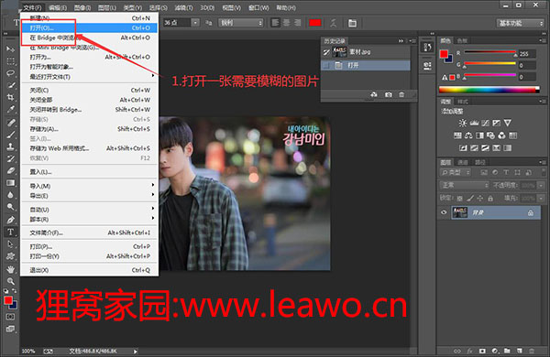
Task: Select the Clone Stamp tool
Action: point(10,146)
